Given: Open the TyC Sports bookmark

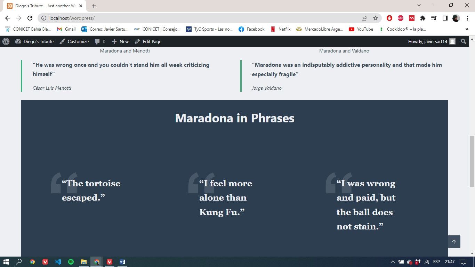Looking at the screenshot, I should (x=210, y=29).
